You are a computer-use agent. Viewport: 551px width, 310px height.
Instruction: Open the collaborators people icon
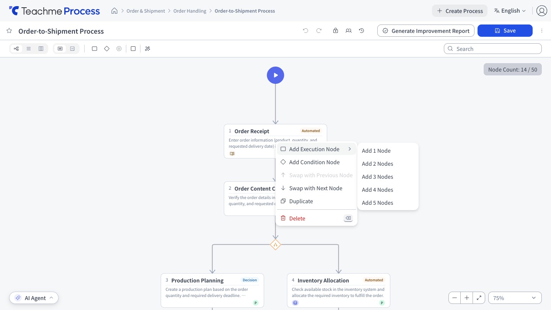pos(349,31)
